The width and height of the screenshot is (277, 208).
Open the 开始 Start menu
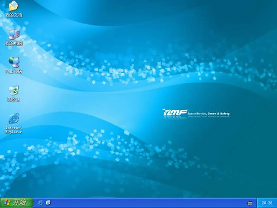click(x=16, y=202)
